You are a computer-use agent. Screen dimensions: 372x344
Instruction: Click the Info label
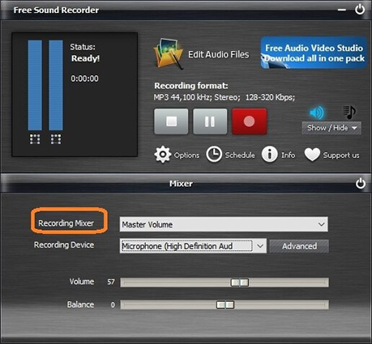(289, 155)
